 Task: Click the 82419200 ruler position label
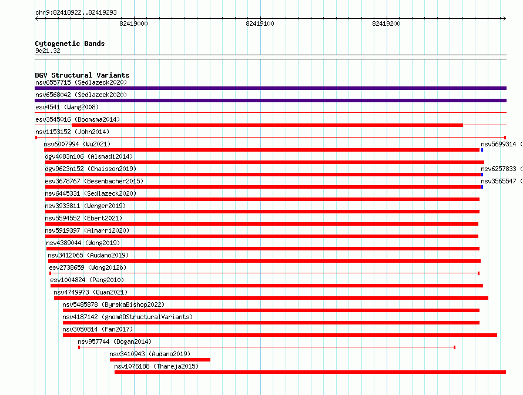pos(386,24)
